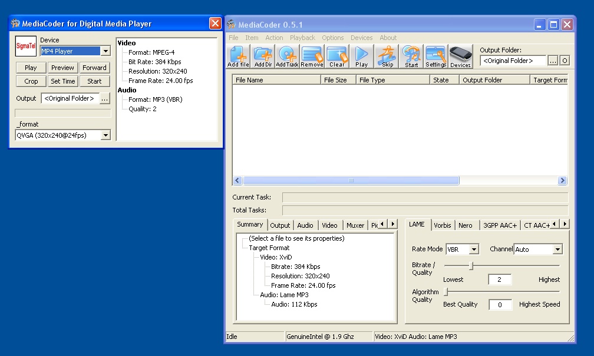Switch to the Summary tab
The height and width of the screenshot is (356, 594).
(x=250, y=224)
